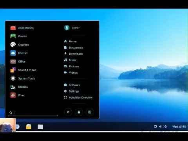Open the Graphics menu label

click(x=23, y=45)
